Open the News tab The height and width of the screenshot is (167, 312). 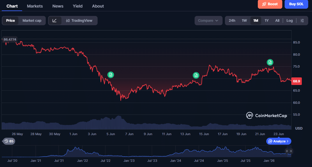pyautogui.click(x=58, y=6)
